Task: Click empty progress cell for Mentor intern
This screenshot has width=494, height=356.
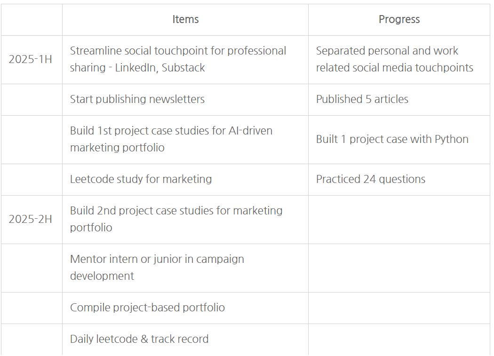Action: tap(399, 268)
